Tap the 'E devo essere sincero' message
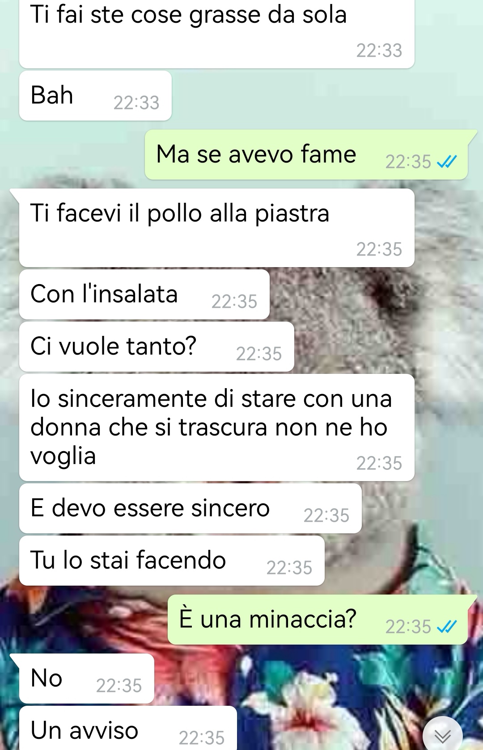The width and height of the screenshot is (483, 750). 191,508
